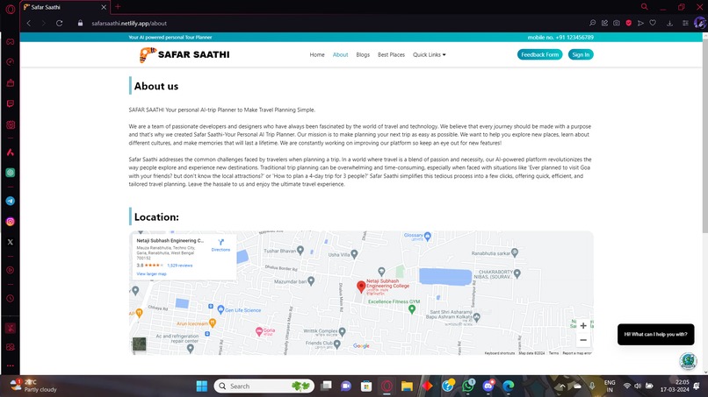This screenshot has height=397, width=708.
Task: Open the red ad-blocker shield icon
Action: click(x=629, y=23)
